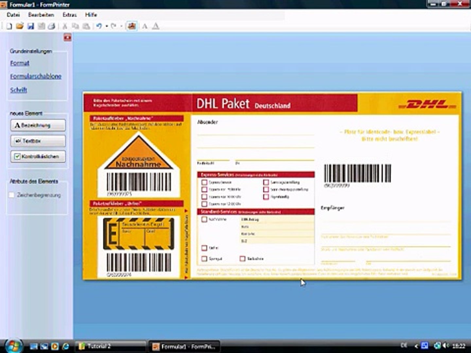Viewport: 471px width, 353px height.
Task: Add a new Textbox element
Action: pyautogui.click(x=38, y=141)
